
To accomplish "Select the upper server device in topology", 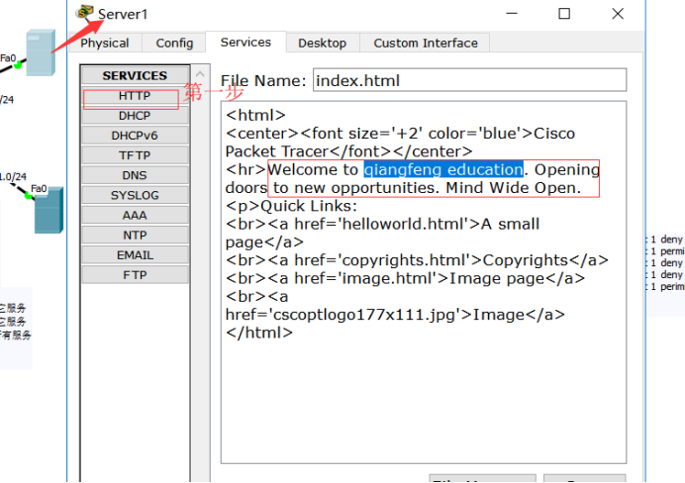I will coord(41,52).
